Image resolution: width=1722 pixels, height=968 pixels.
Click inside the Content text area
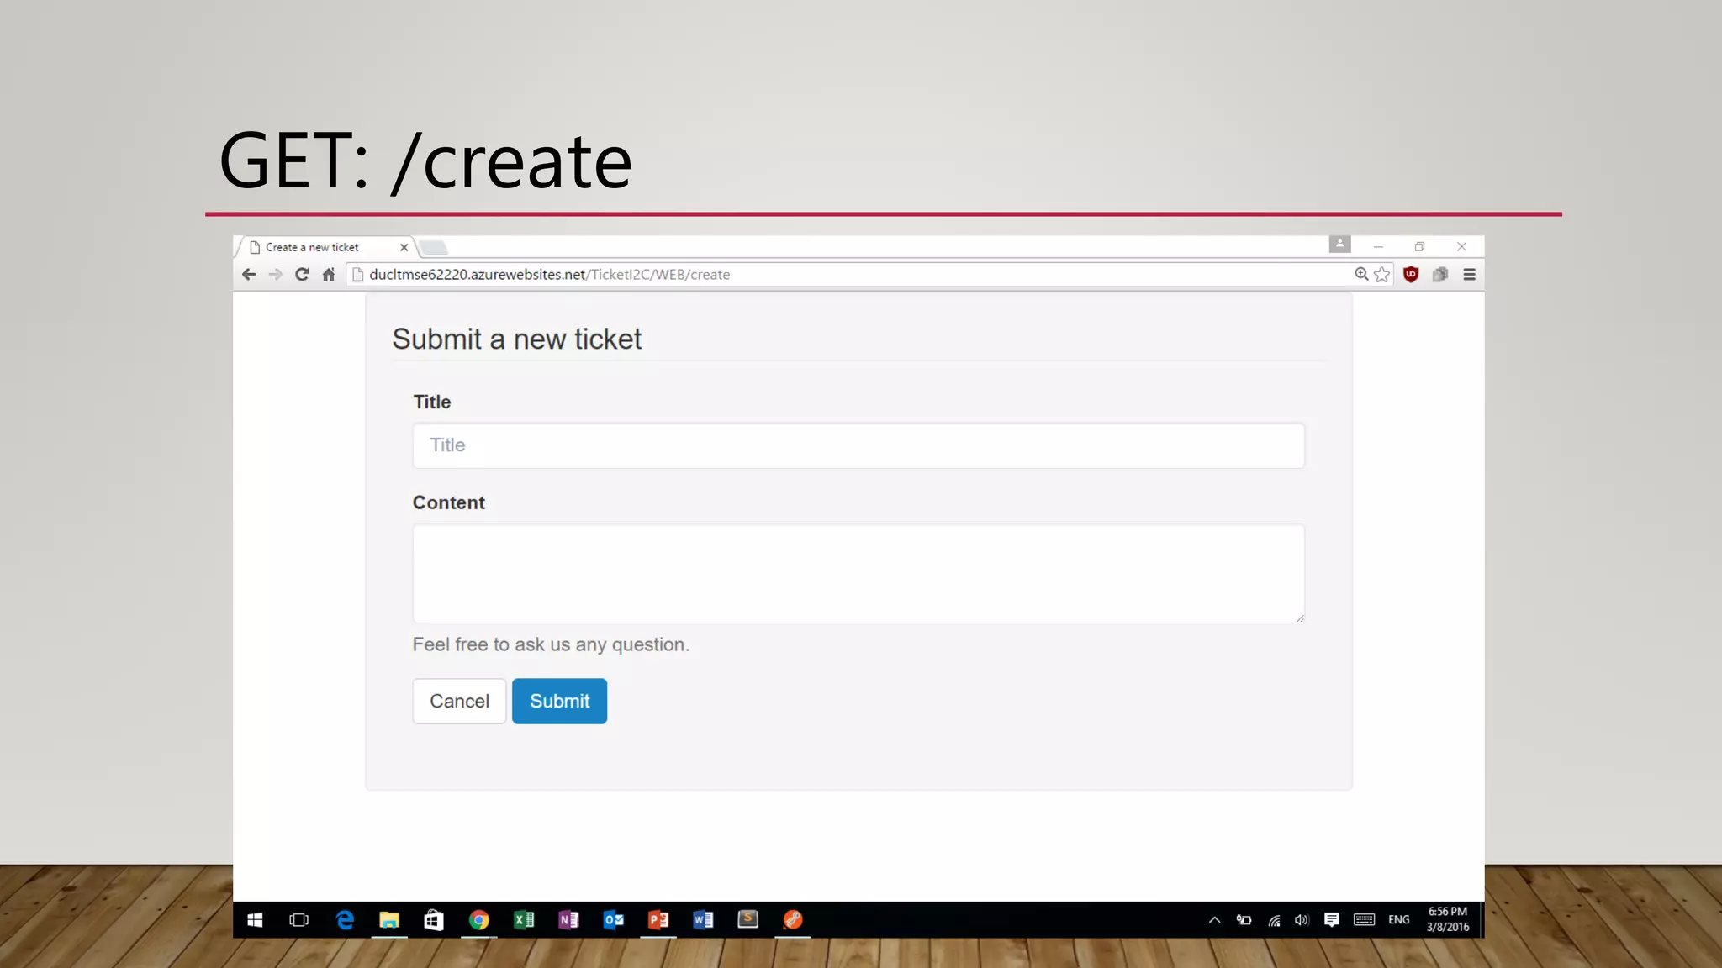[x=858, y=573]
